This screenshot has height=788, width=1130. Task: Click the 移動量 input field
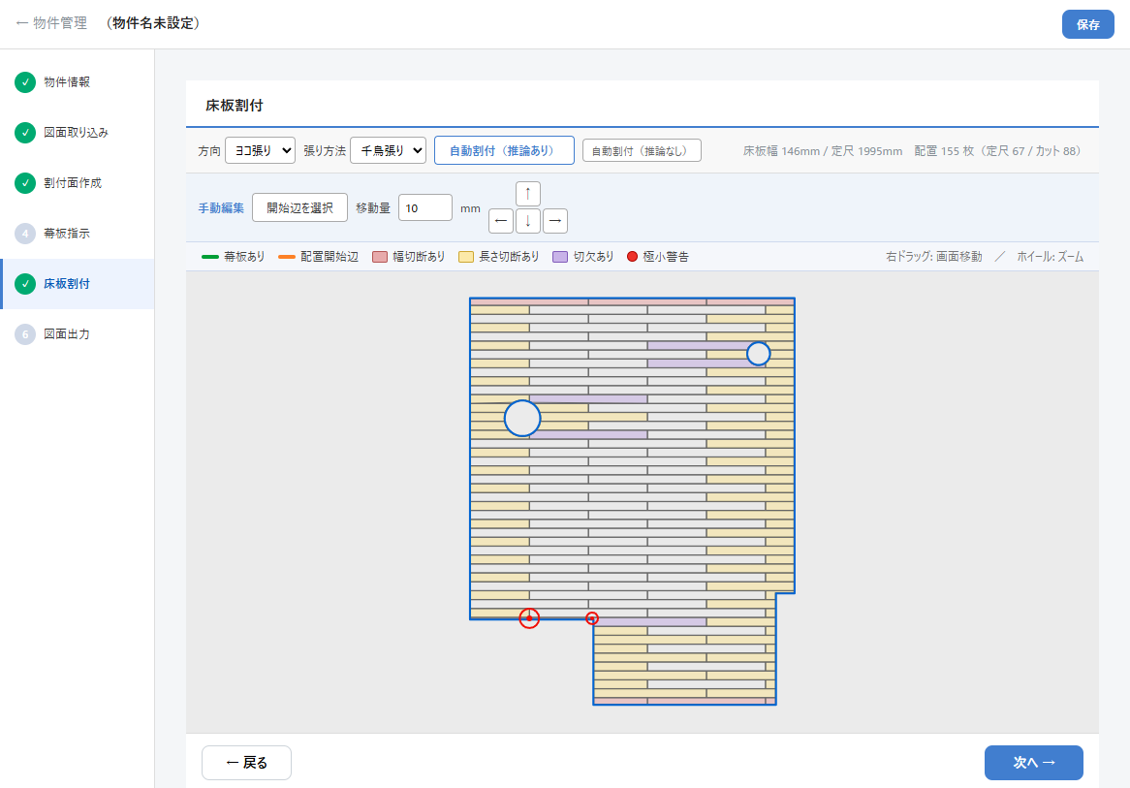point(425,207)
